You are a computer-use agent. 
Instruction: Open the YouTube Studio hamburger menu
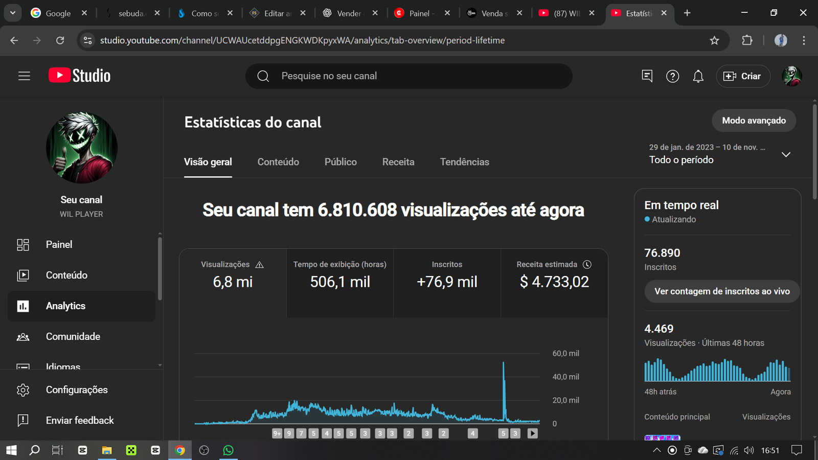point(24,76)
